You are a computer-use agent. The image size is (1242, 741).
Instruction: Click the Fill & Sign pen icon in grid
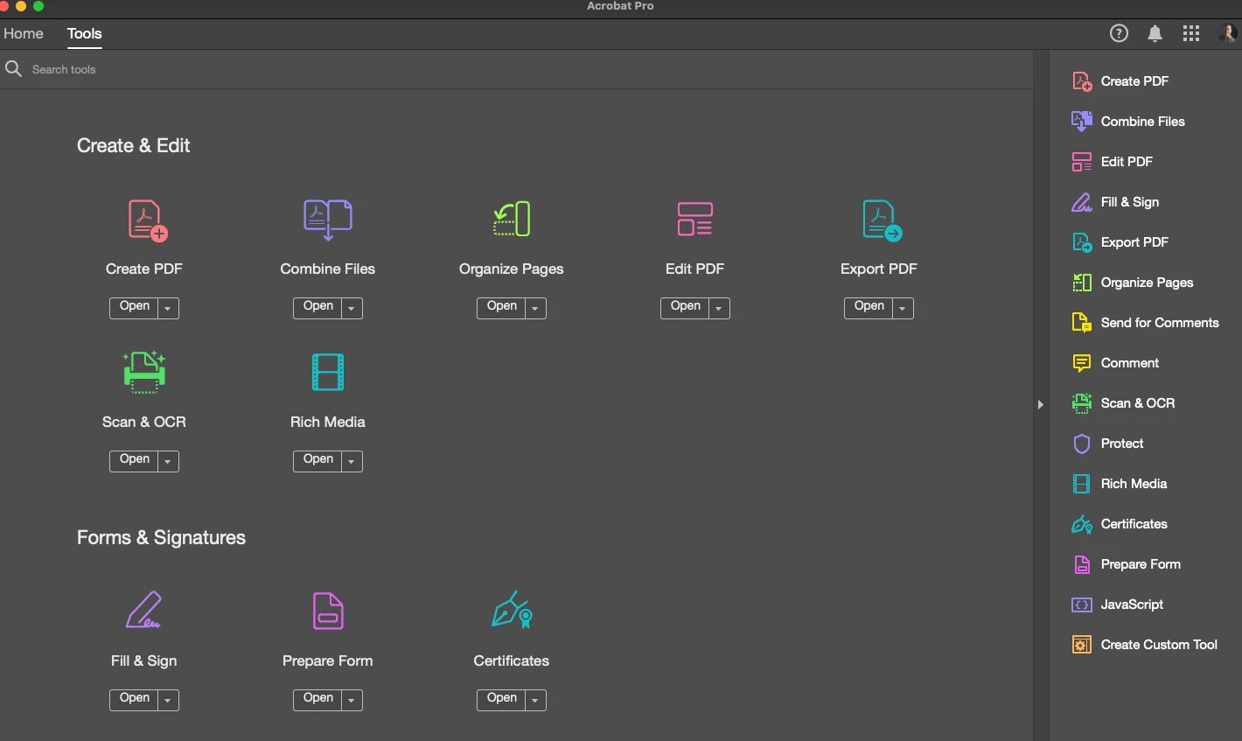[144, 611]
